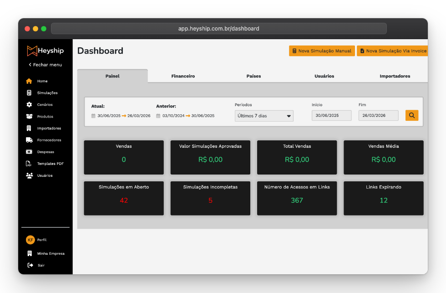The image size is (446, 293).
Task: Click Nova Simulação Via Invoice button
Action: coord(392,51)
